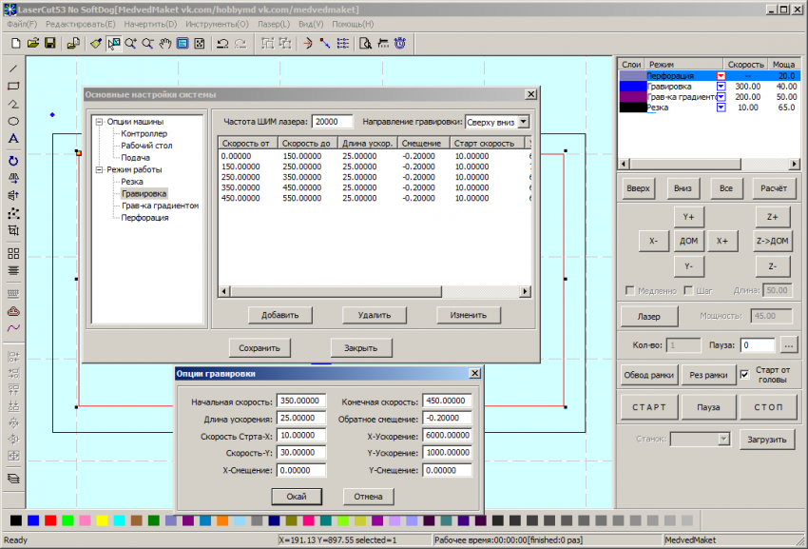Open the 'Направление гравировки' dropdown

[522, 122]
